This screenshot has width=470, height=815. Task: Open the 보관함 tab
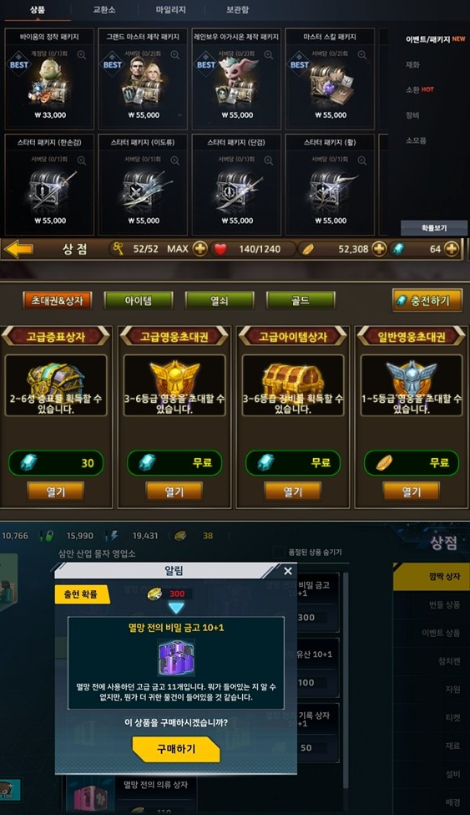point(237,9)
